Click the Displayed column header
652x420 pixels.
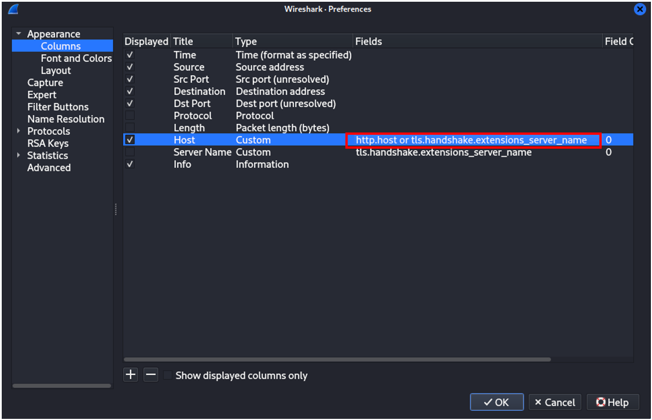pyautogui.click(x=146, y=41)
